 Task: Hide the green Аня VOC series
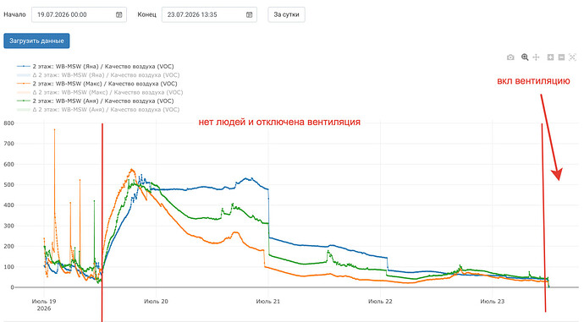pyautogui.click(x=96, y=101)
